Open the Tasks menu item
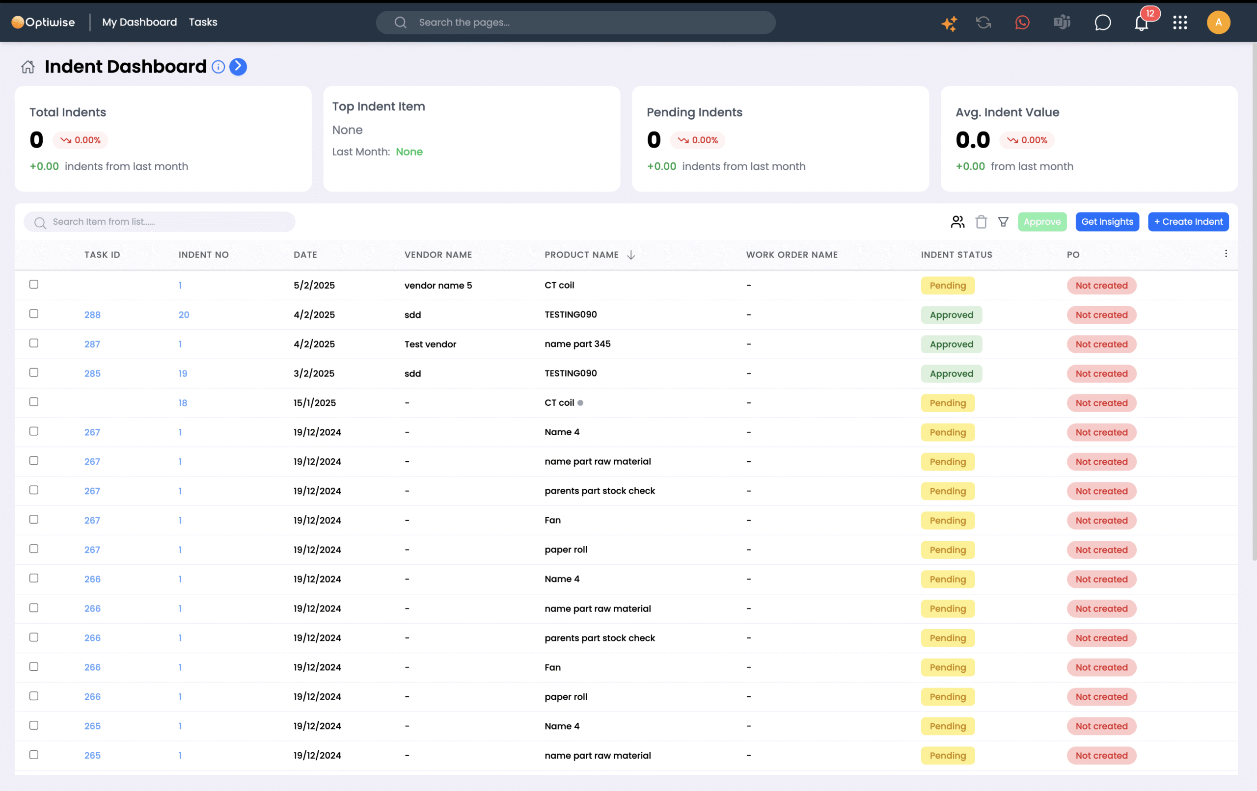1257x791 pixels. pos(202,23)
